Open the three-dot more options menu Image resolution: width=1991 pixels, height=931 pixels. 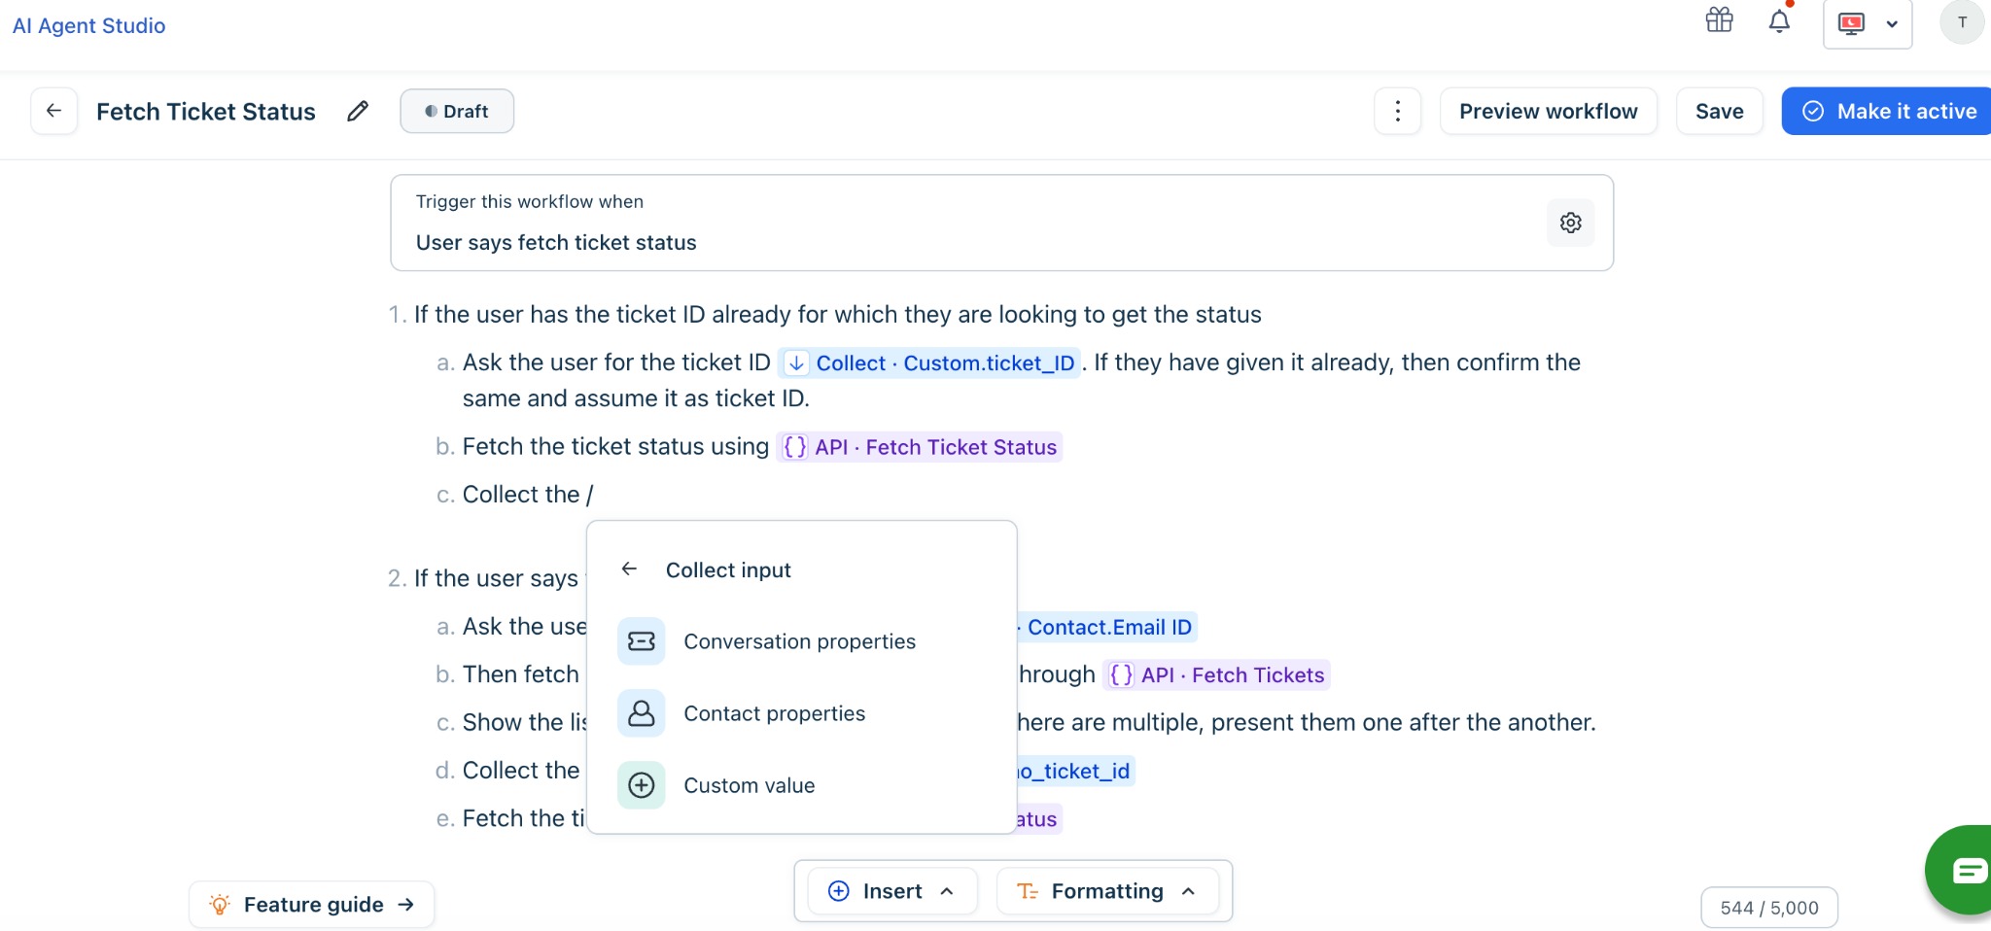coord(1398,111)
